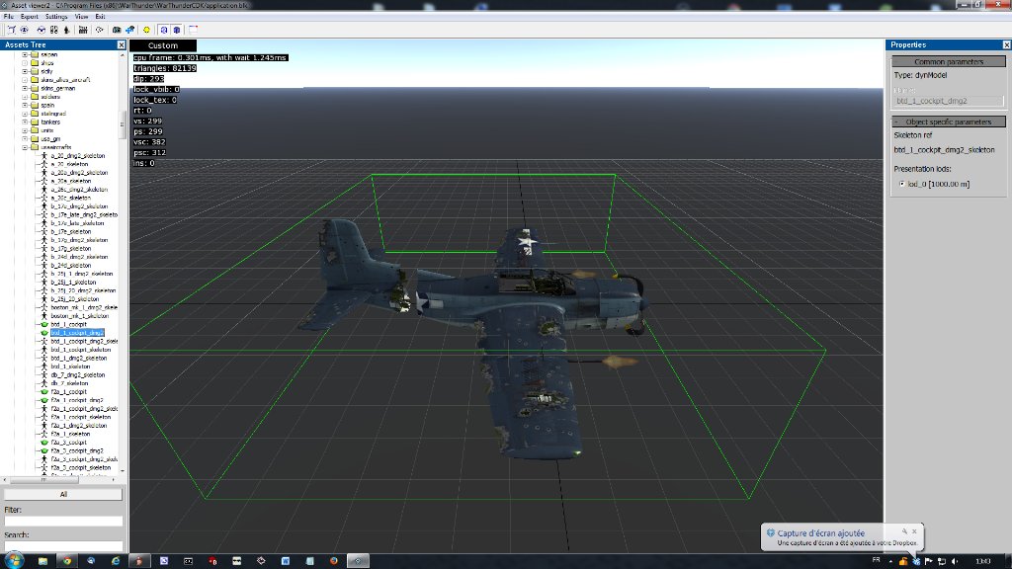This screenshot has height=569, width=1012.
Task: Click the Dropbox notification wrench settings icon
Action: 904,531
